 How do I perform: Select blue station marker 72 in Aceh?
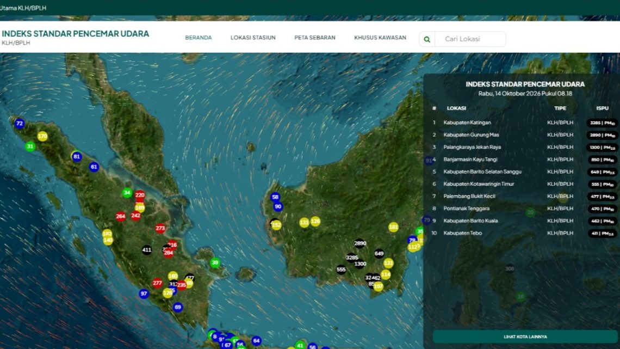click(20, 124)
